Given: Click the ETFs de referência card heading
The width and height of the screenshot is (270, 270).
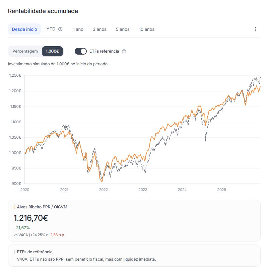Looking at the screenshot, I should (35, 252).
